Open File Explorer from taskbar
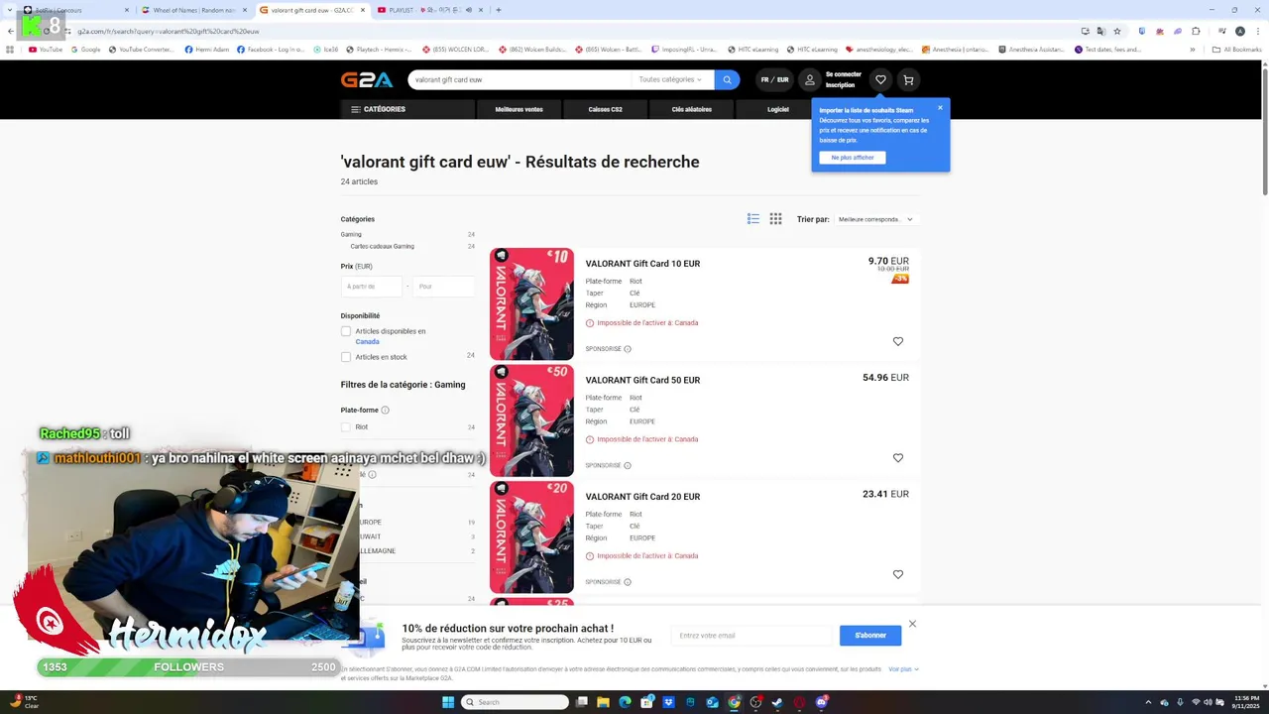1269x714 pixels. pyautogui.click(x=603, y=702)
